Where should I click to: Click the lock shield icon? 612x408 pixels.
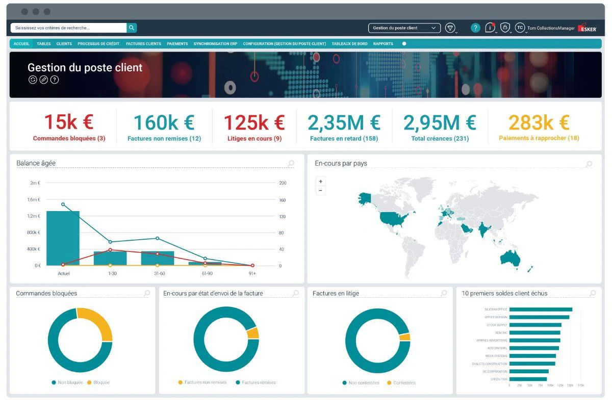pyautogui.click(x=505, y=28)
